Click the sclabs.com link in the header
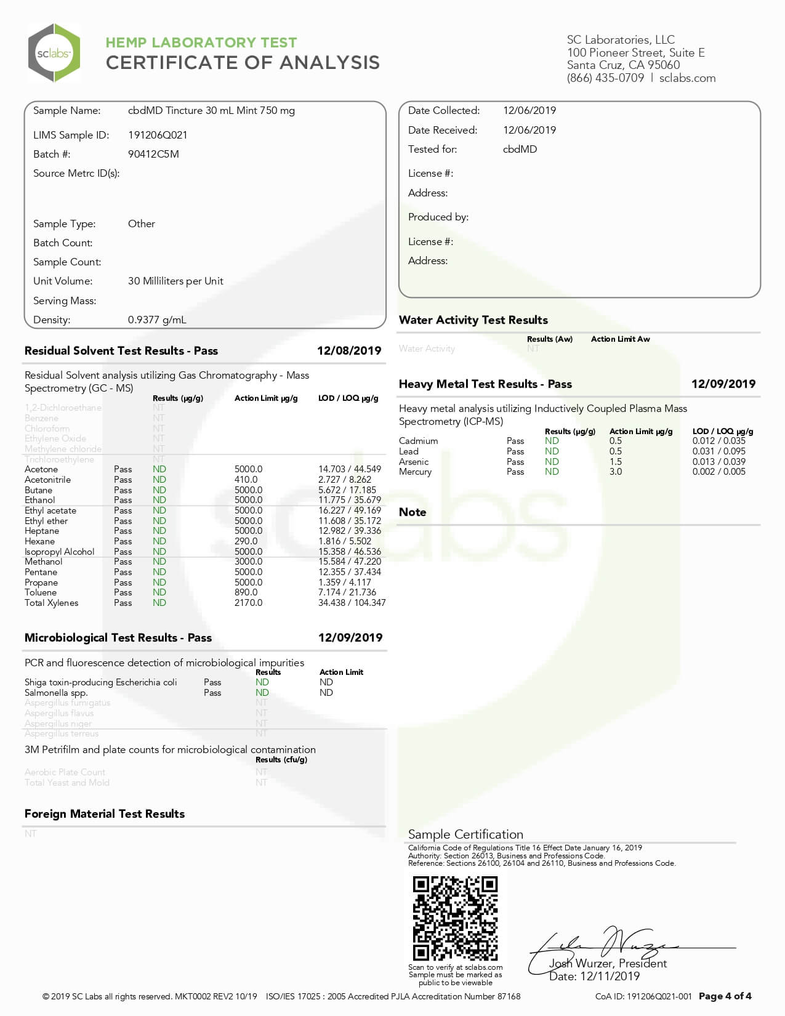785x1016 pixels. pos(687,78)
